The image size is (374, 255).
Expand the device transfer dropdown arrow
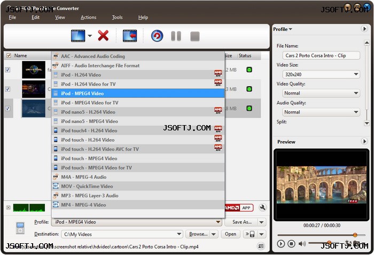pyautogui.click(x=262, y=234)
